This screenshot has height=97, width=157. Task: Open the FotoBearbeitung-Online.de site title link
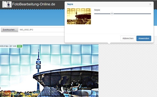[x=34, y=4]
